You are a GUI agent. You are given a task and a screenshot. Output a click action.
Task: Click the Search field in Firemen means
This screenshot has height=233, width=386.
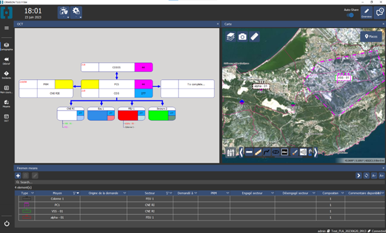(200, 183)
